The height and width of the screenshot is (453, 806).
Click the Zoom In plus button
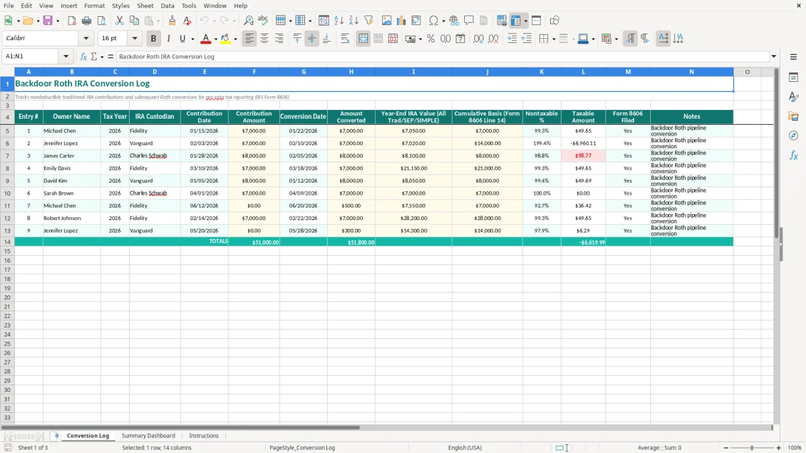tap(779, 448)
